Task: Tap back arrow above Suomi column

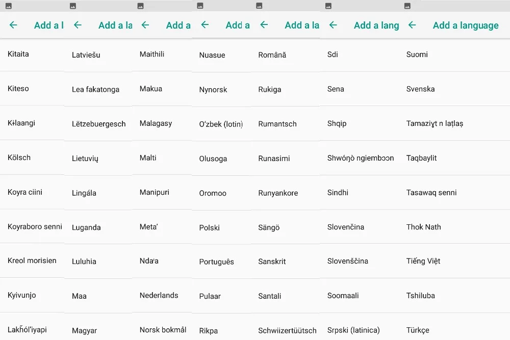Action: [412, 25]
